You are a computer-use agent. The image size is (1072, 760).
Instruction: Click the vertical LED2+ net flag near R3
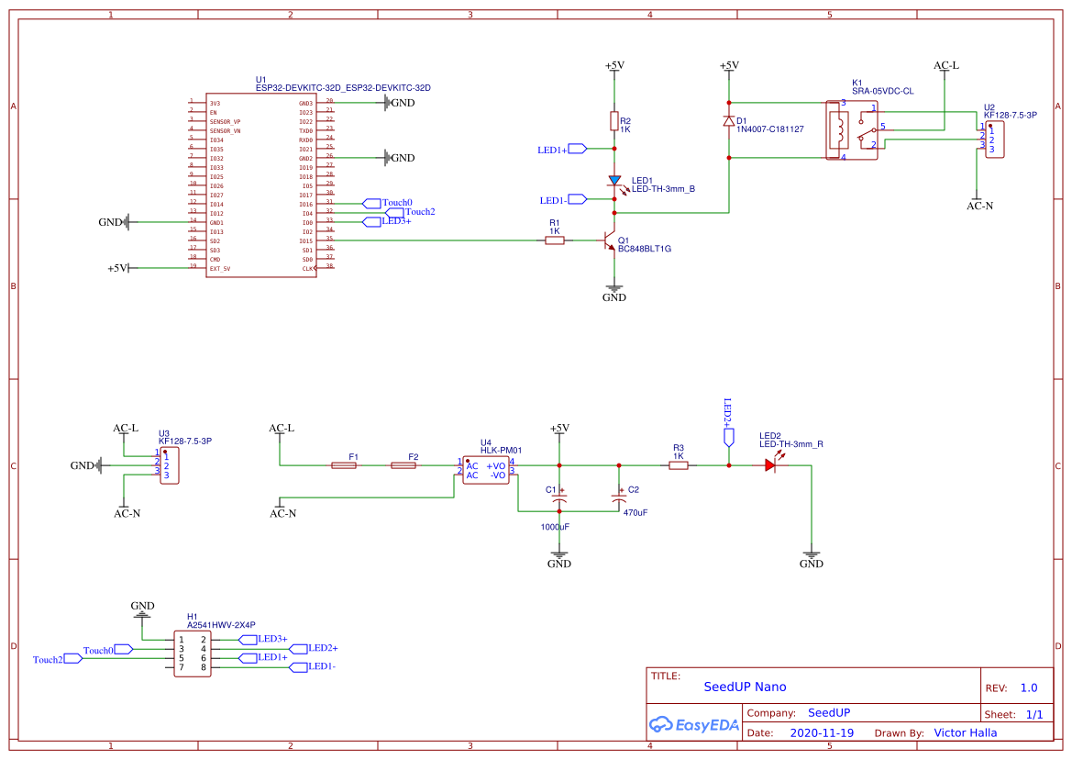tap(729, 438)
